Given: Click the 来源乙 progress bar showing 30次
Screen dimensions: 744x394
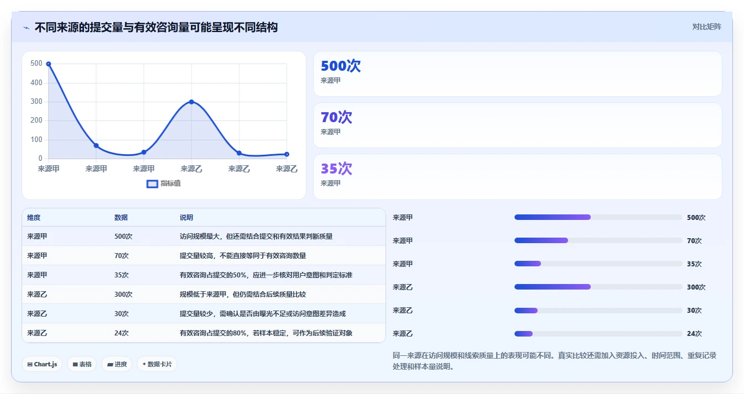Looking at the screenshot, I should pyautogui.click(x=598, y=311).
